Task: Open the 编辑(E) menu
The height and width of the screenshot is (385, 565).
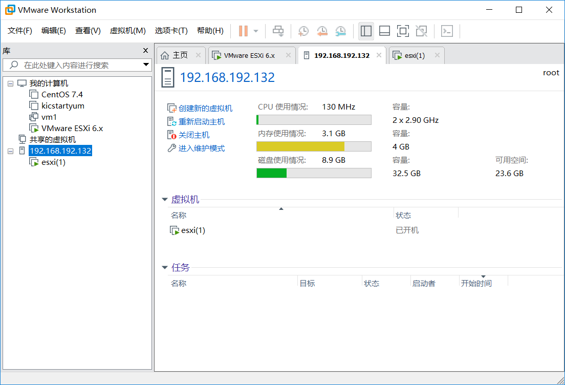Action: pos(53,31)
